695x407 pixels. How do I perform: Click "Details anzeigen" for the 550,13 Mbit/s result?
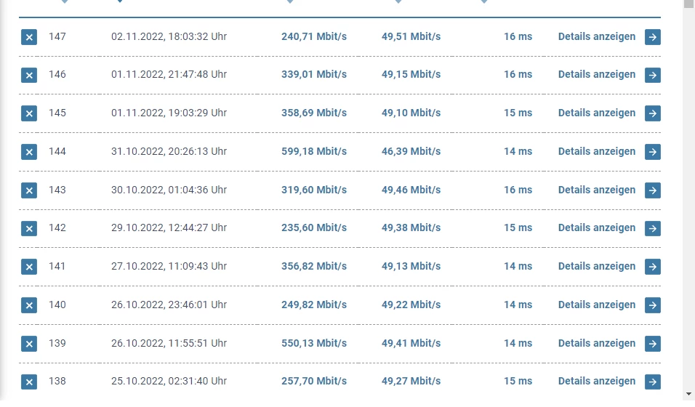(596, 343)
